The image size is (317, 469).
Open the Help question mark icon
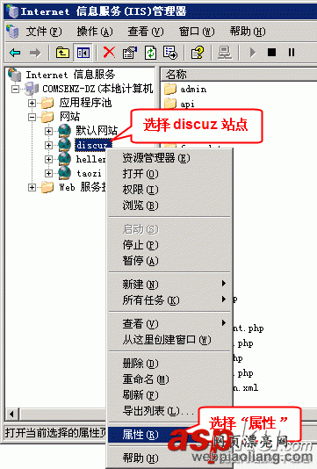pos(198,53)
